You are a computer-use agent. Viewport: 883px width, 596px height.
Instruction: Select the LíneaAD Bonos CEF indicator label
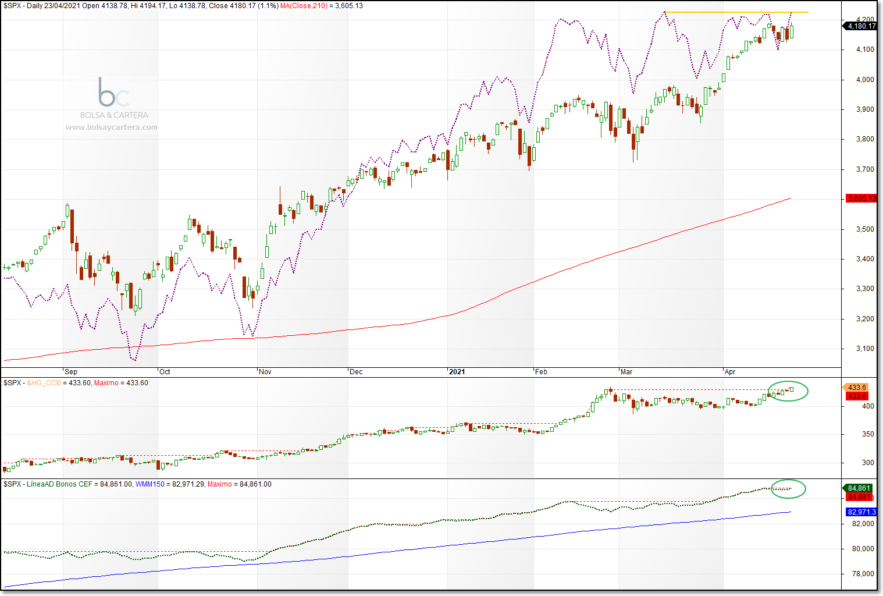(59, 484)
